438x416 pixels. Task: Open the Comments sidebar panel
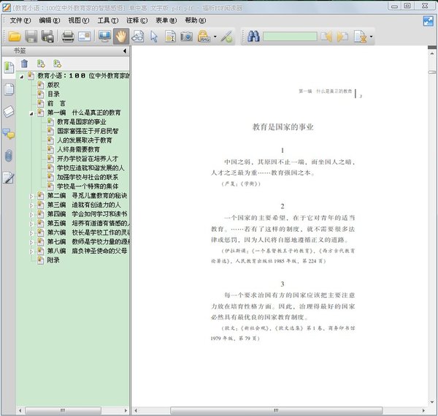point(9,134)
